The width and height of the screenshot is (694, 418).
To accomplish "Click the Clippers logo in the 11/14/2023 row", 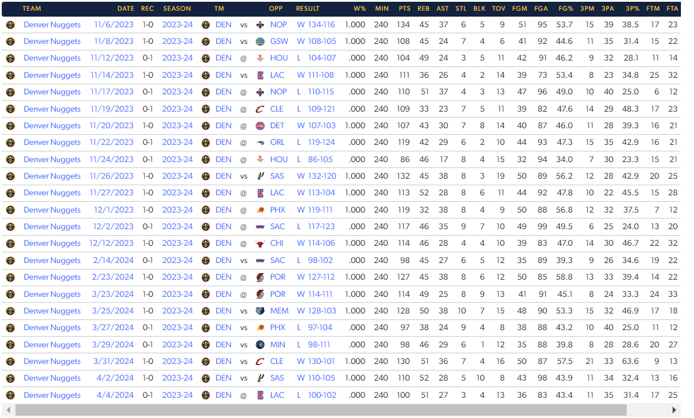I will [260, 75].
